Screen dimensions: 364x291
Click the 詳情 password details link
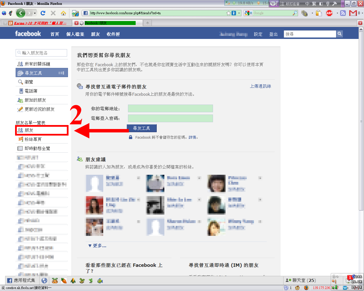tap(192, 137)
